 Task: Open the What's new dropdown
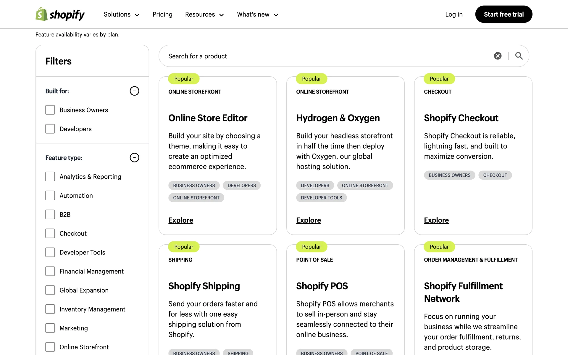pyautogui.click(x=253, y=14)
